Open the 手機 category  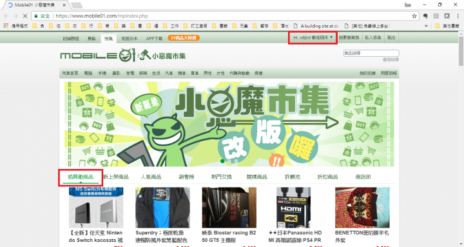tap(102, 73)
